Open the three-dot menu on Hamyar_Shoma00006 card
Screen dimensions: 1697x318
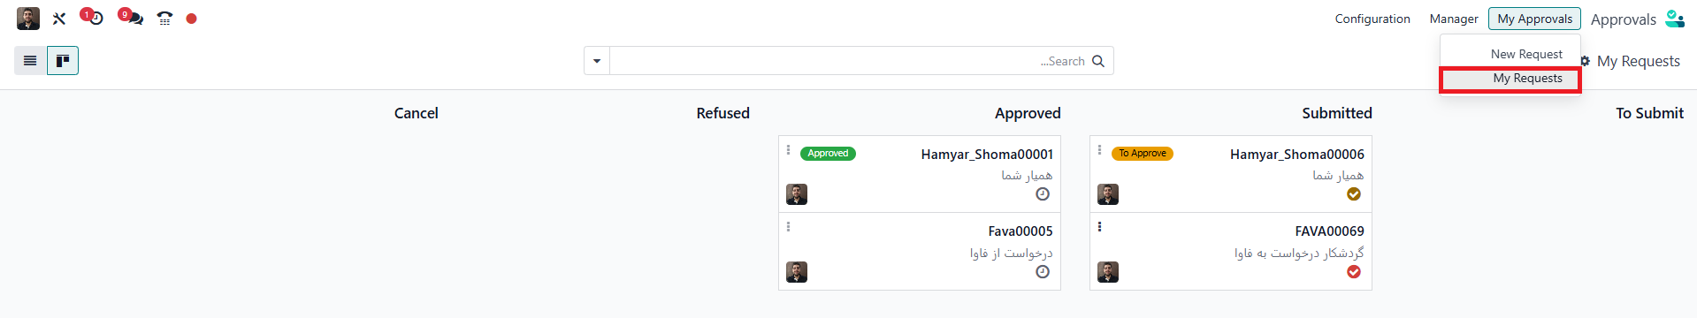pyautogui.click(x=1099, y=150)
